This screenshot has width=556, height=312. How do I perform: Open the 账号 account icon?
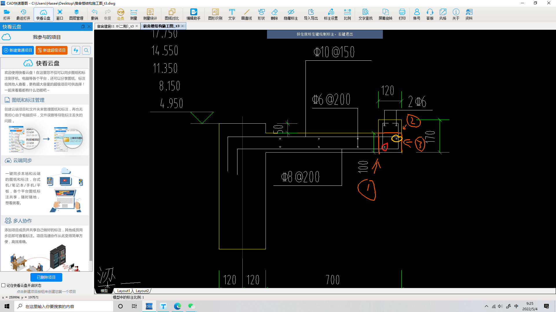417,14
